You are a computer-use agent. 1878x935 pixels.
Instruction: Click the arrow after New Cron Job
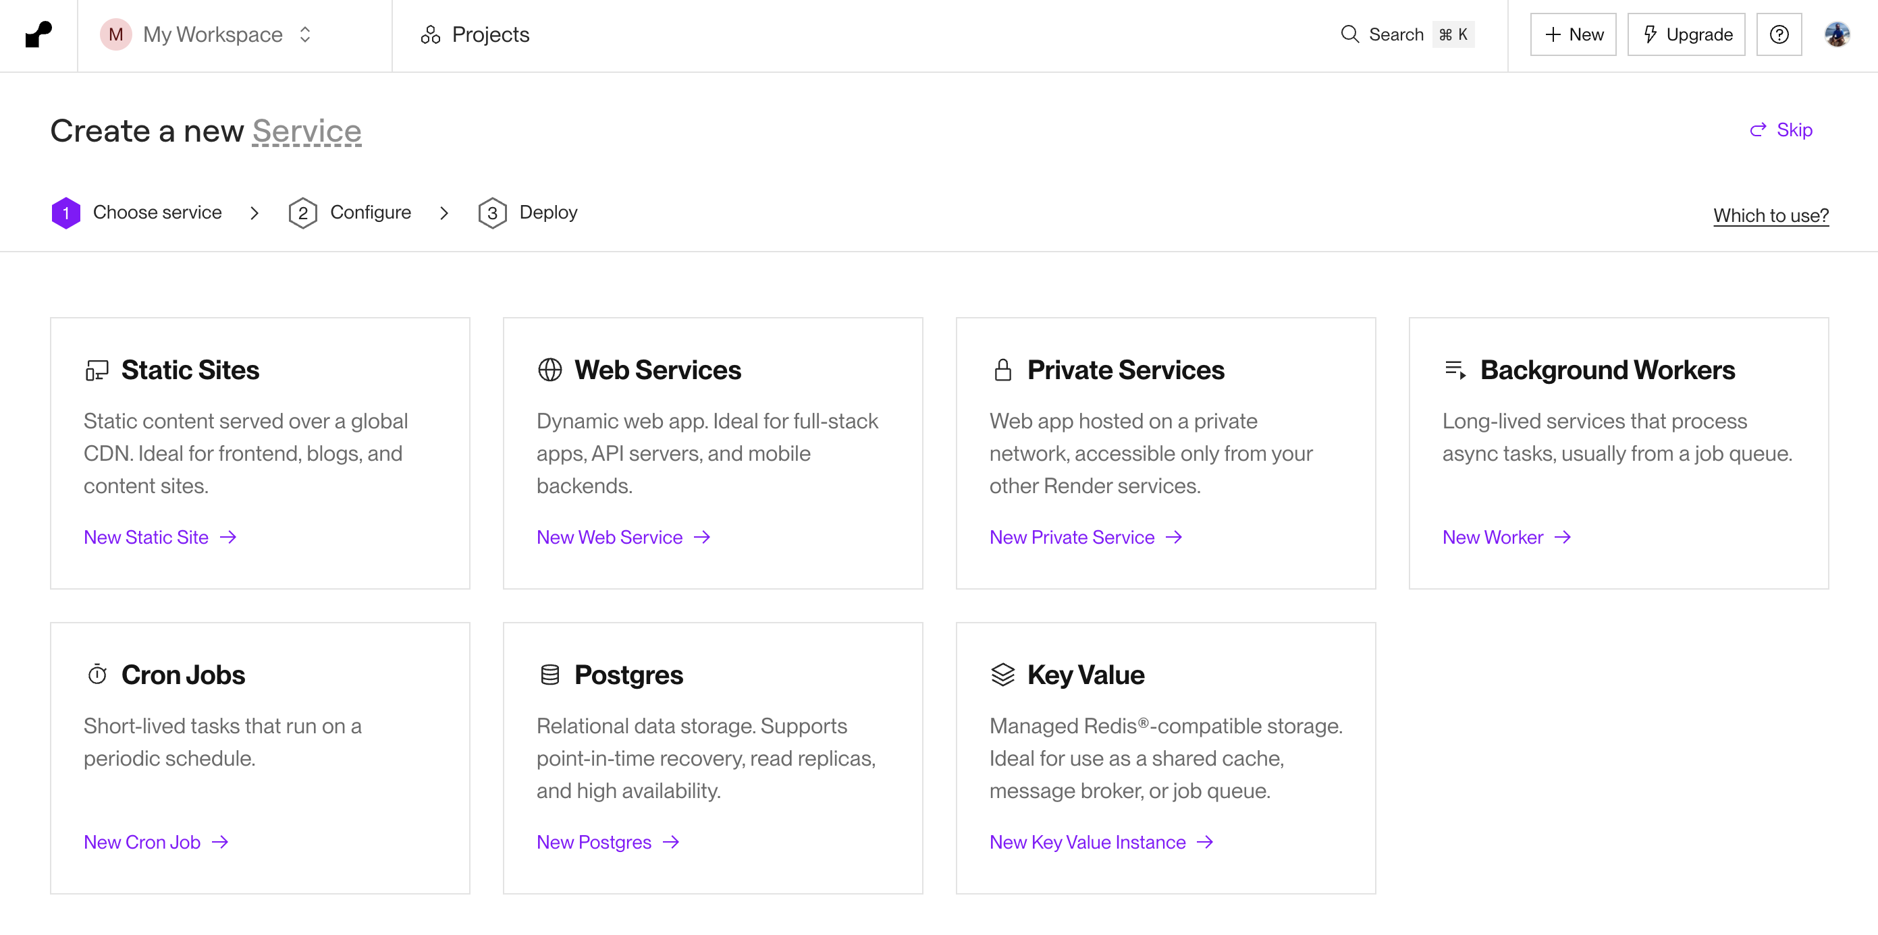pyautogui.click(x=220, y=842)
